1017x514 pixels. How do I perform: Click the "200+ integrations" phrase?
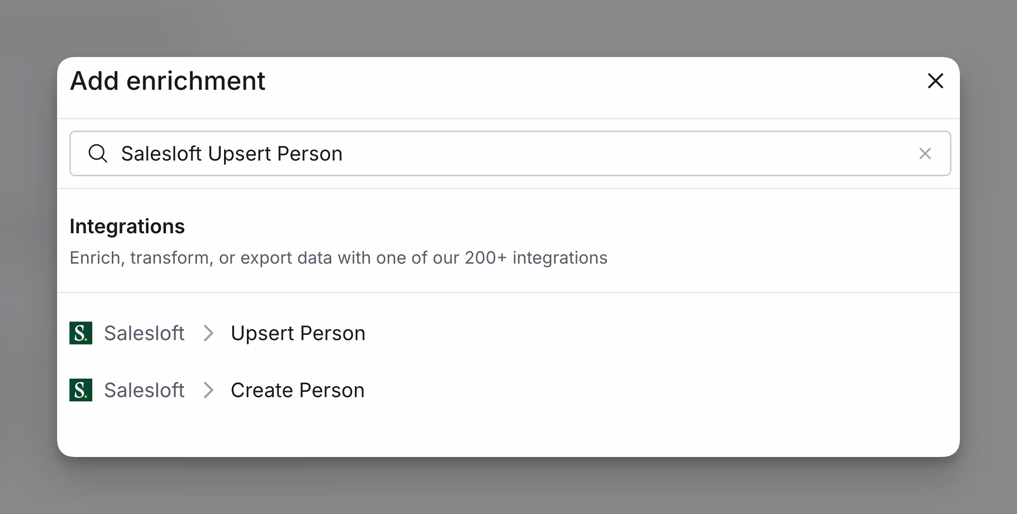(x=536, y=258)
